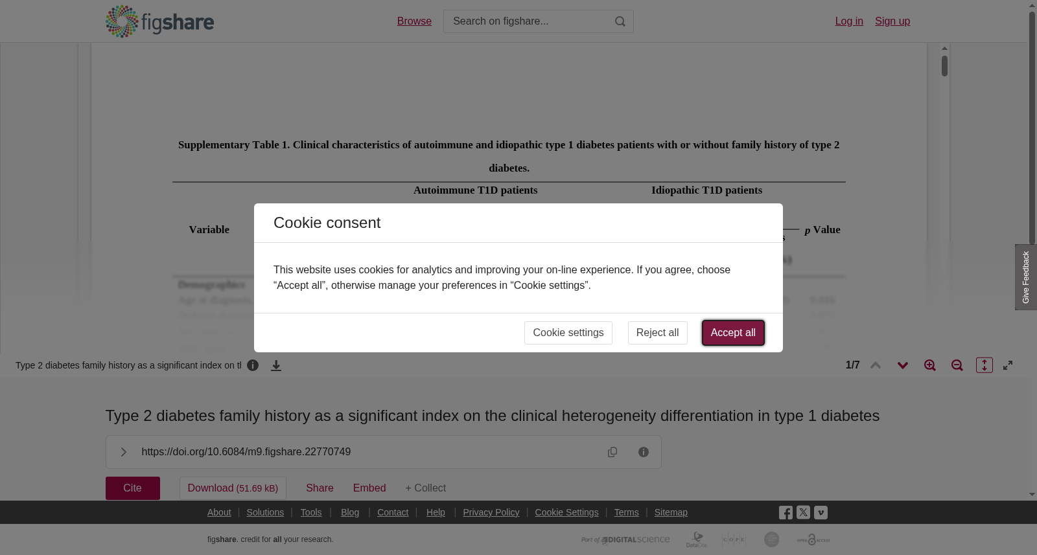The width and height of the screenshot is (1037, 555).
Task: Download file via the viewer download icon
Action: [x=276, y=366]
